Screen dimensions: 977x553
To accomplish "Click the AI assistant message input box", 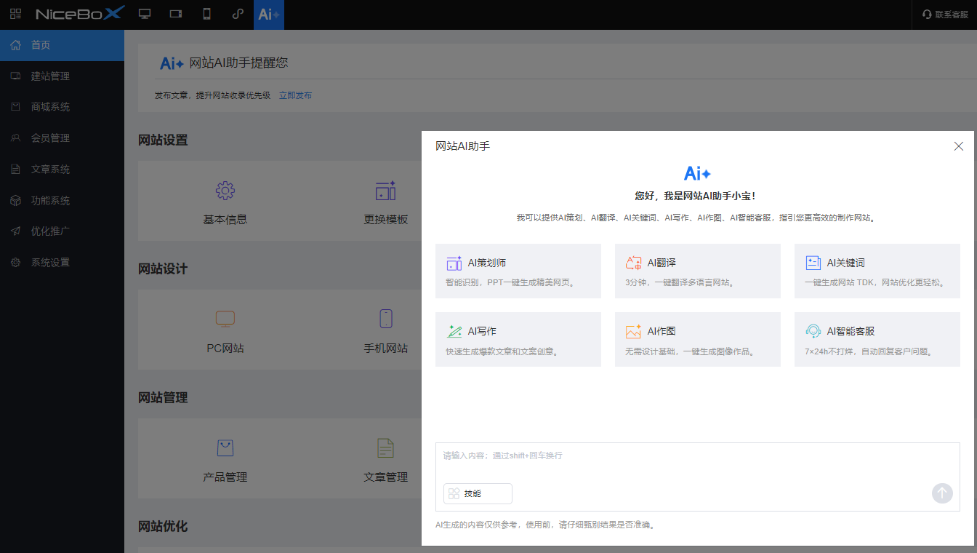I will [654, 455].
